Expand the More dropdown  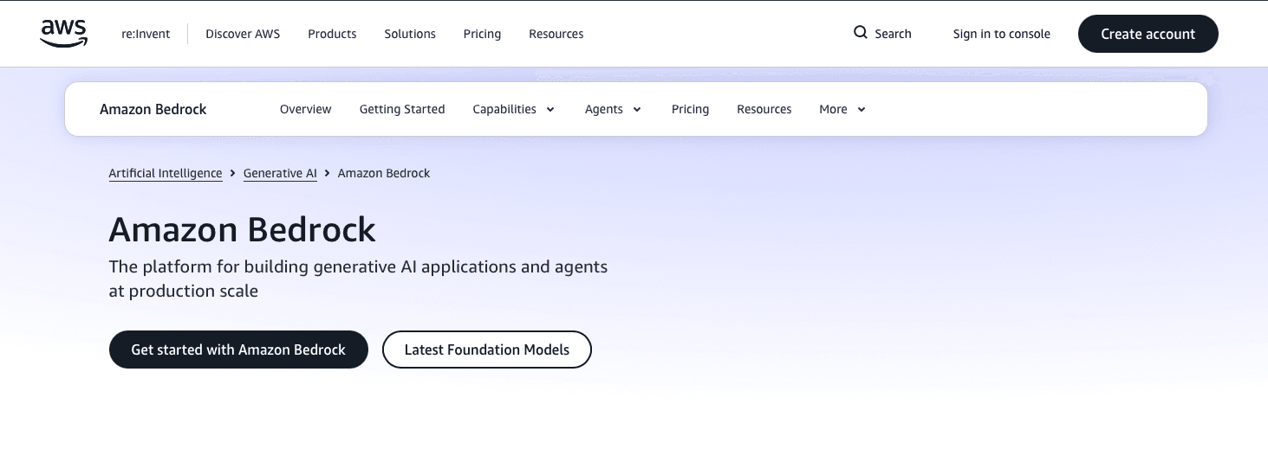point(842,109)
